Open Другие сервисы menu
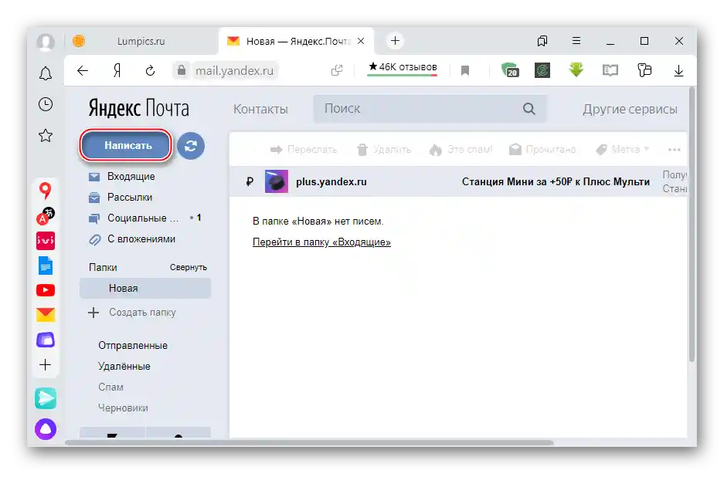 630,109
